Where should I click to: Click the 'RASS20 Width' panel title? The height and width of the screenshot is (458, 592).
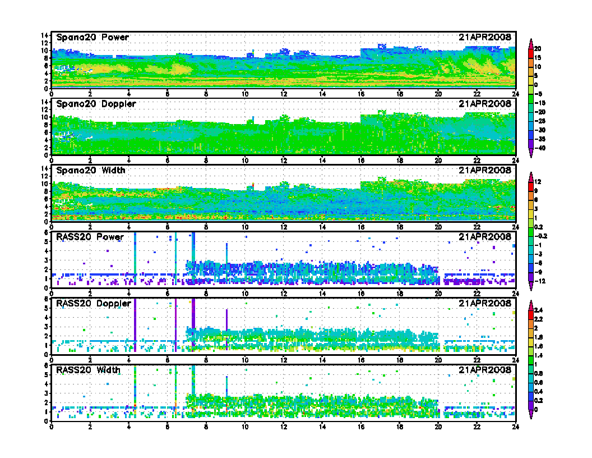88,370
